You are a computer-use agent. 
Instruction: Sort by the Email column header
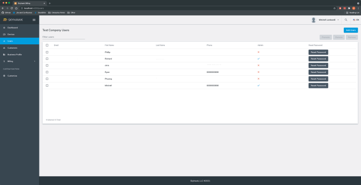click(x=56, y=45)
